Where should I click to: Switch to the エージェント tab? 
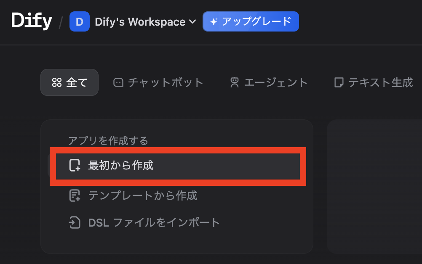pos(269,82)
